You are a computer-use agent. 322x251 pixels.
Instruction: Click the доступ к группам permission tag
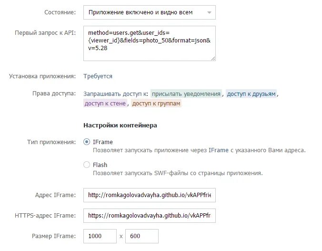click(156, 103)
